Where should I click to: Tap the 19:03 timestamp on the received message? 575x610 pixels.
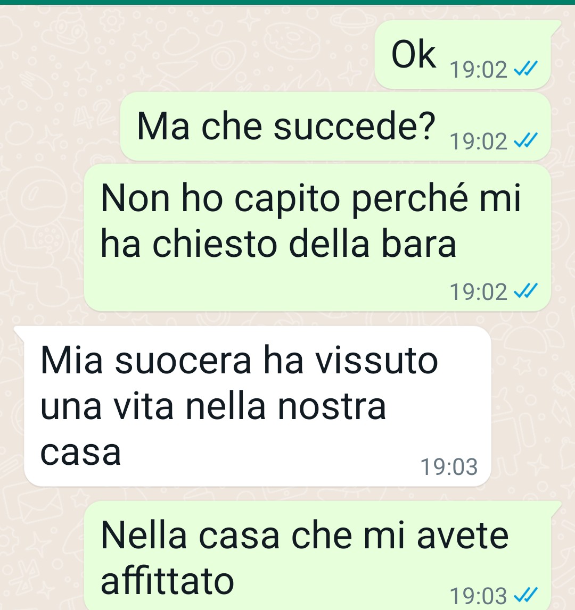(x=449, y=467)
